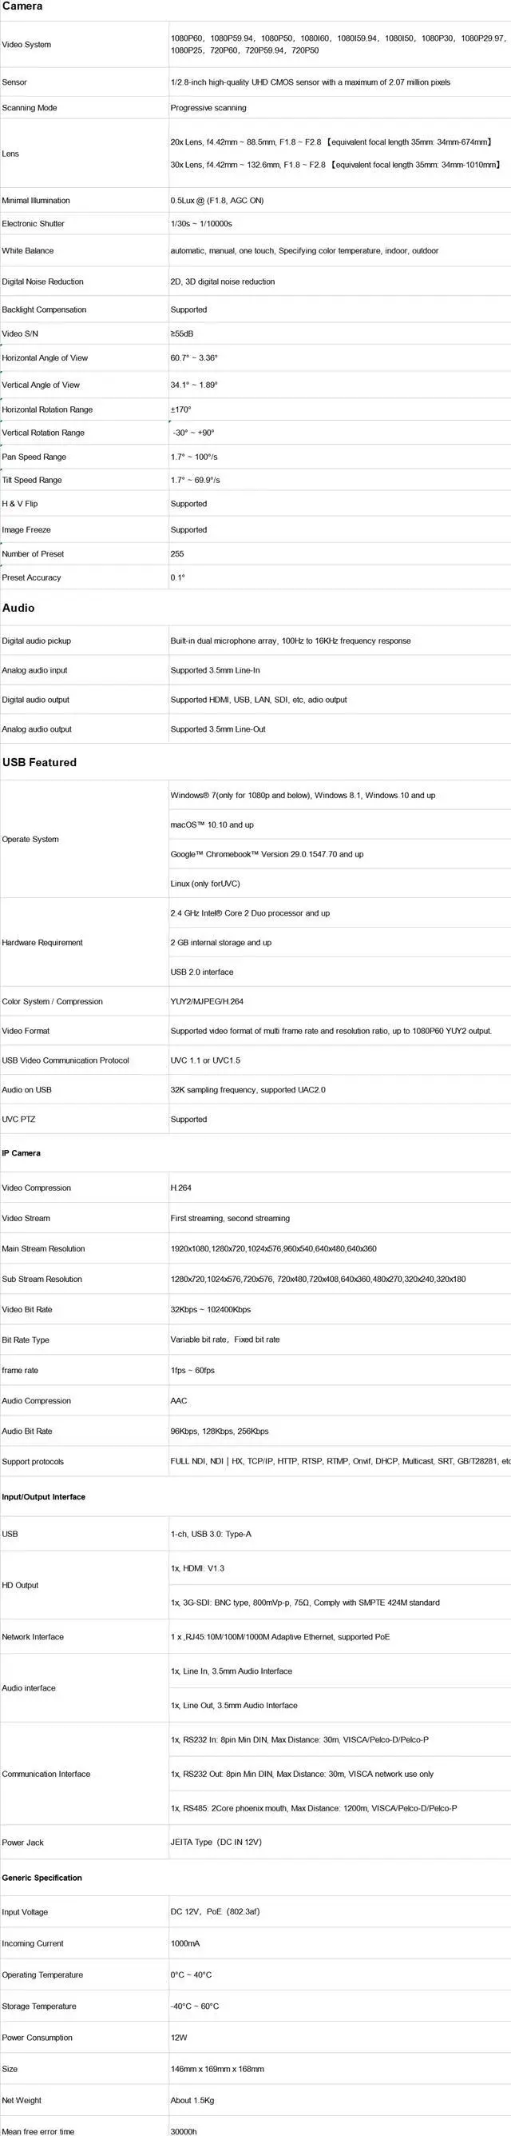Click the Audio section heading

18,608
